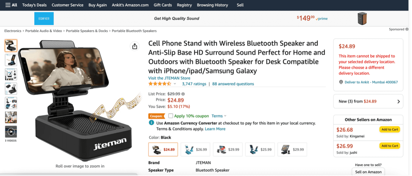Click the Amazon Currency Converter info icon
The image size is (412, 176).
pyautogui.click(x=151, y=122)
